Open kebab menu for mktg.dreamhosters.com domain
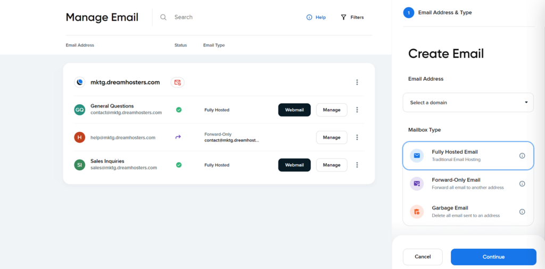 [x=357, y=82]
